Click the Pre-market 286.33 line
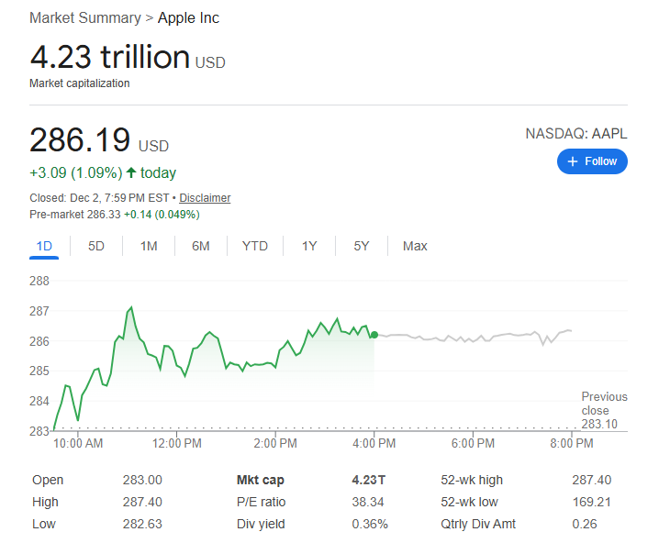670x543 pixels. click(115, 215)
